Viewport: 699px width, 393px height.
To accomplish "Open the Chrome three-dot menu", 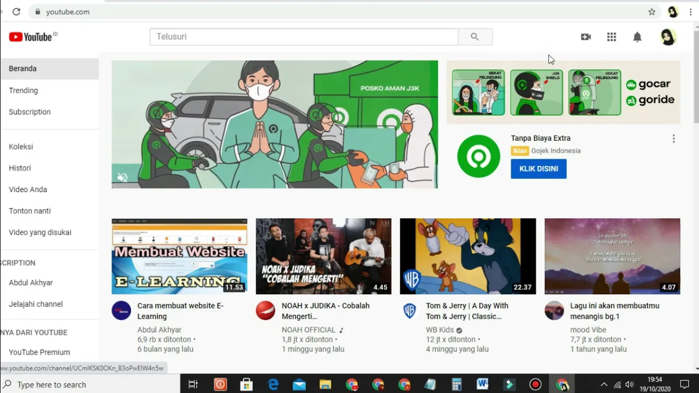I will (x=691, y=11).
